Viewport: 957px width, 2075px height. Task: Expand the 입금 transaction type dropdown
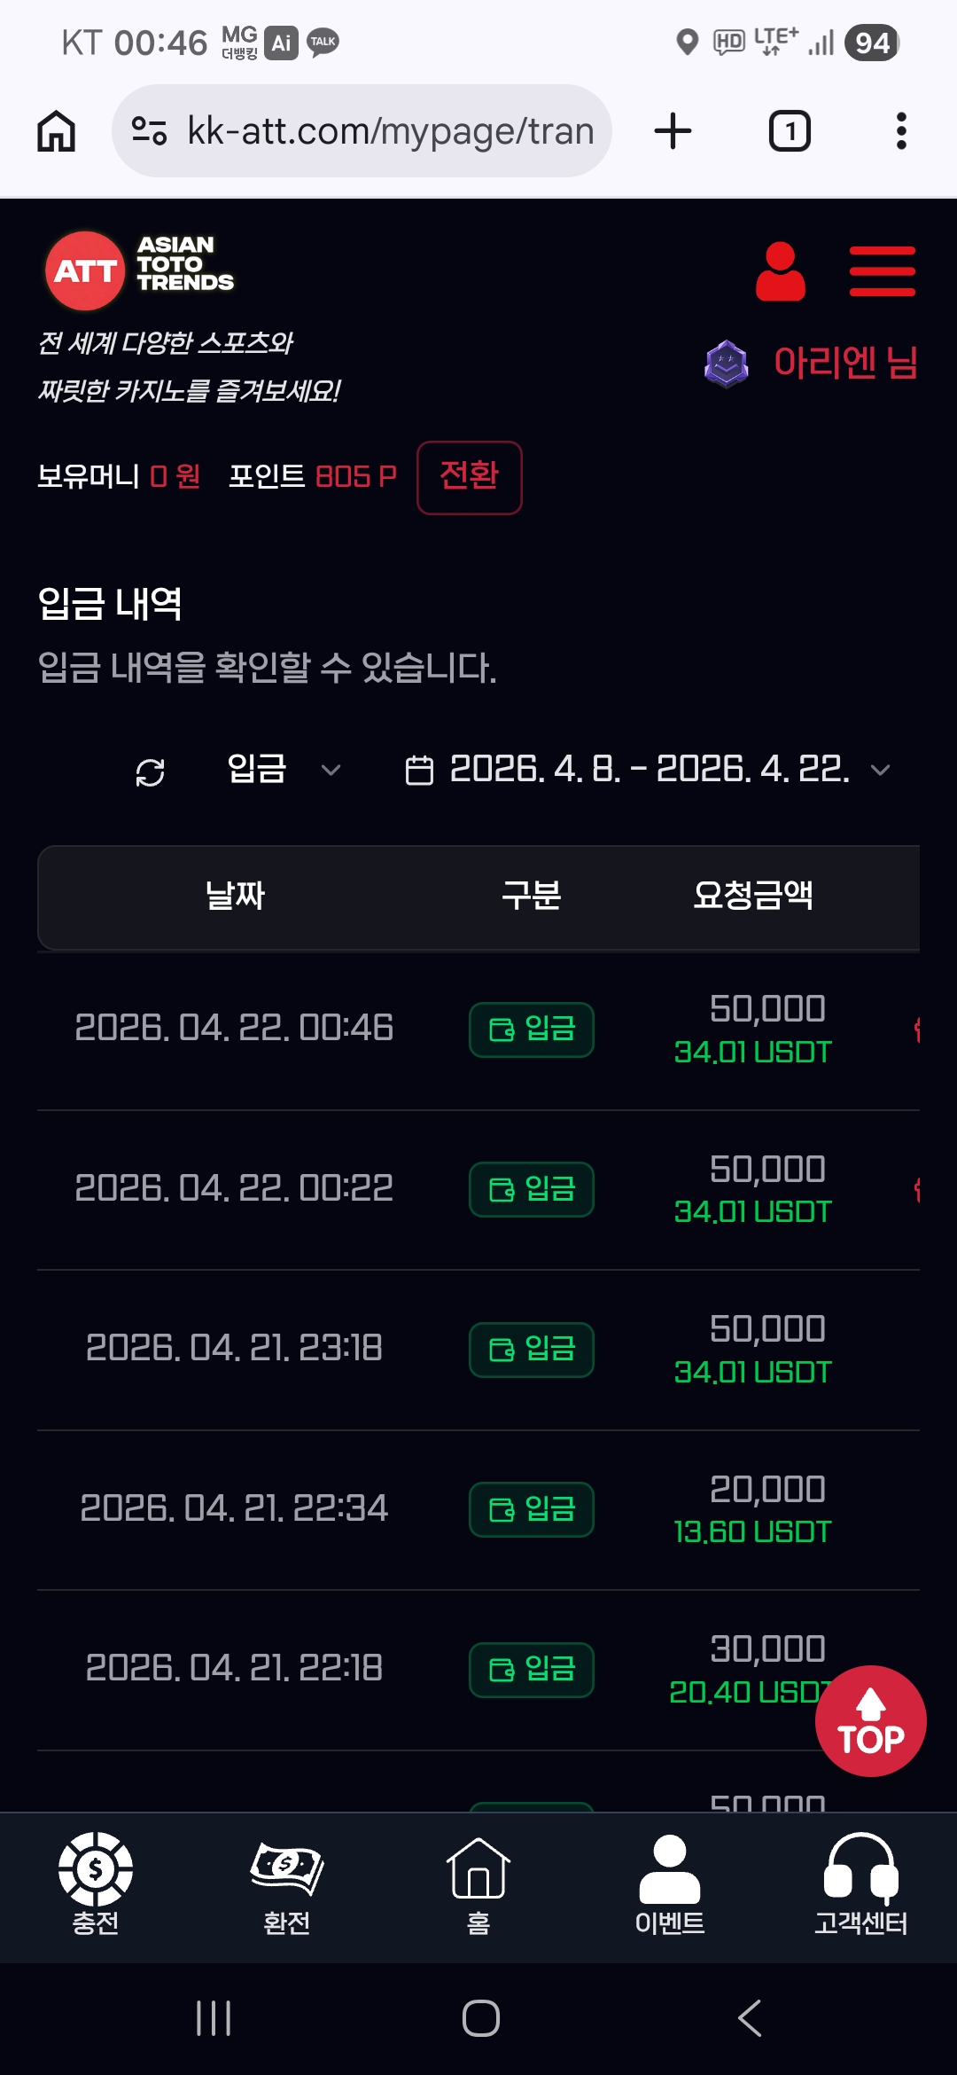tap(284, 769)
